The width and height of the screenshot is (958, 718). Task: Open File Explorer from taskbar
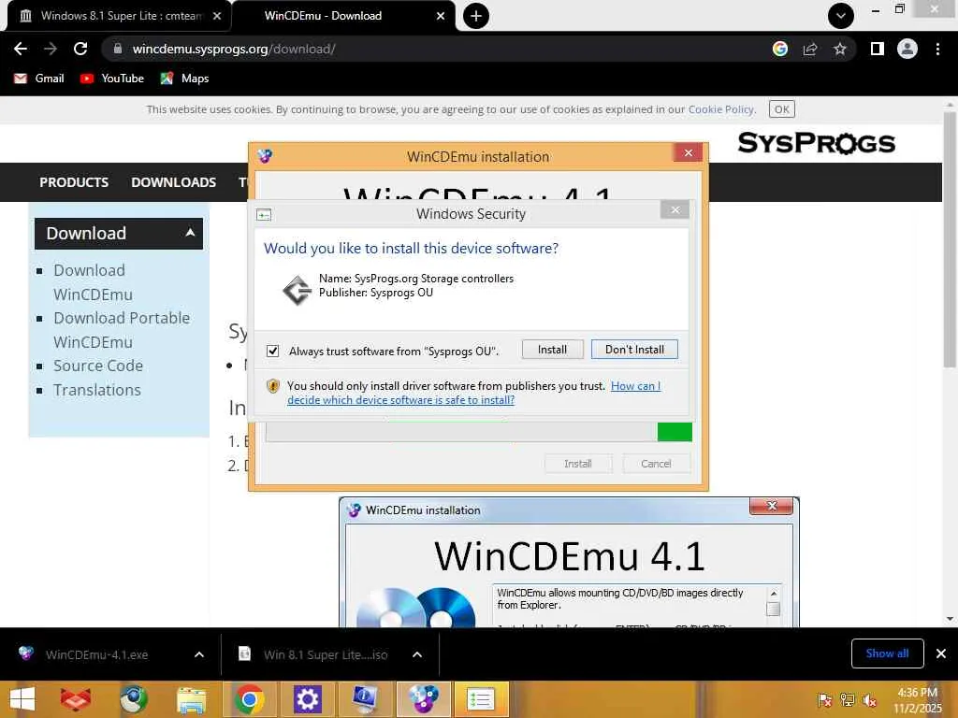(x=191, y=699)
